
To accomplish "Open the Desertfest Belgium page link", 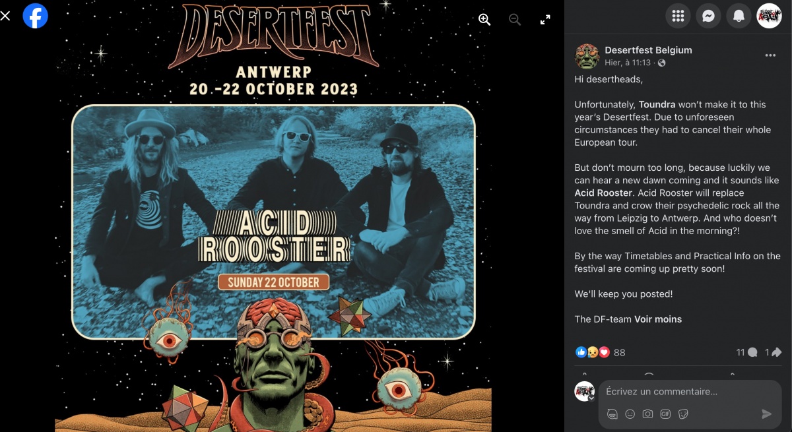I will (x=648, y=50).
